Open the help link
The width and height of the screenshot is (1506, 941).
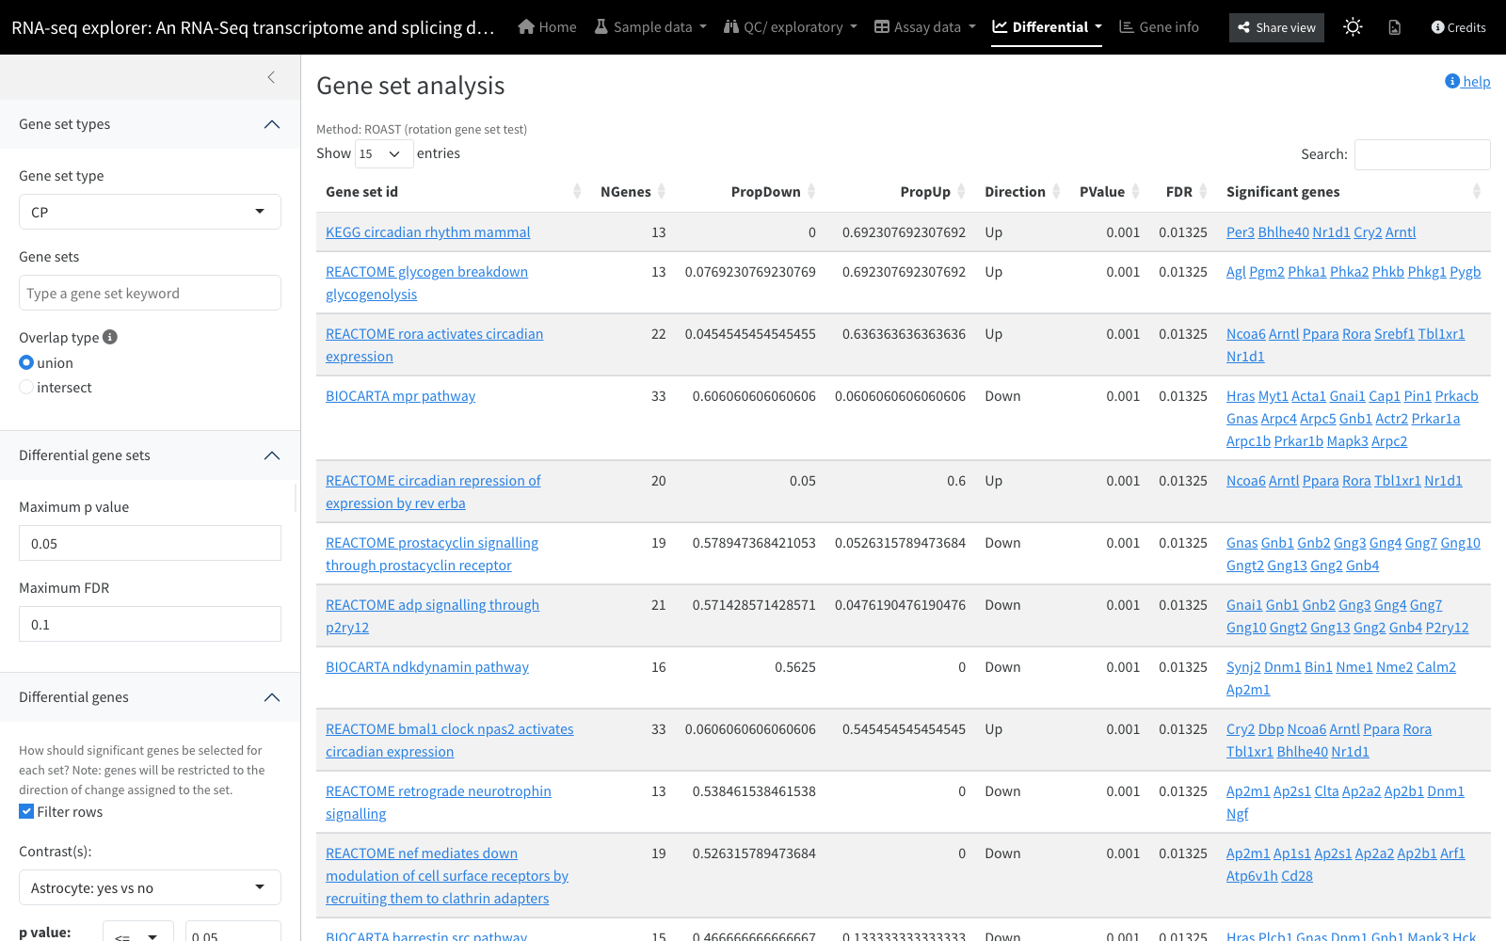click(x=1467, y=81)
